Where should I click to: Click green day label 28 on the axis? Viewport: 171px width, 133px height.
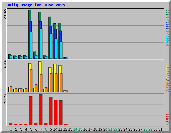(x=145, y=129)
